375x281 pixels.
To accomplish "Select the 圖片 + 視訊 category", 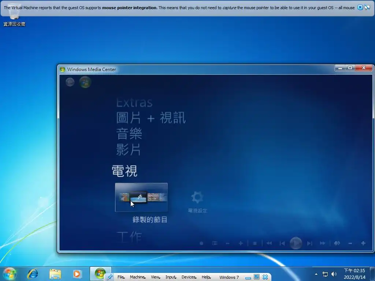I will [151, 118].
